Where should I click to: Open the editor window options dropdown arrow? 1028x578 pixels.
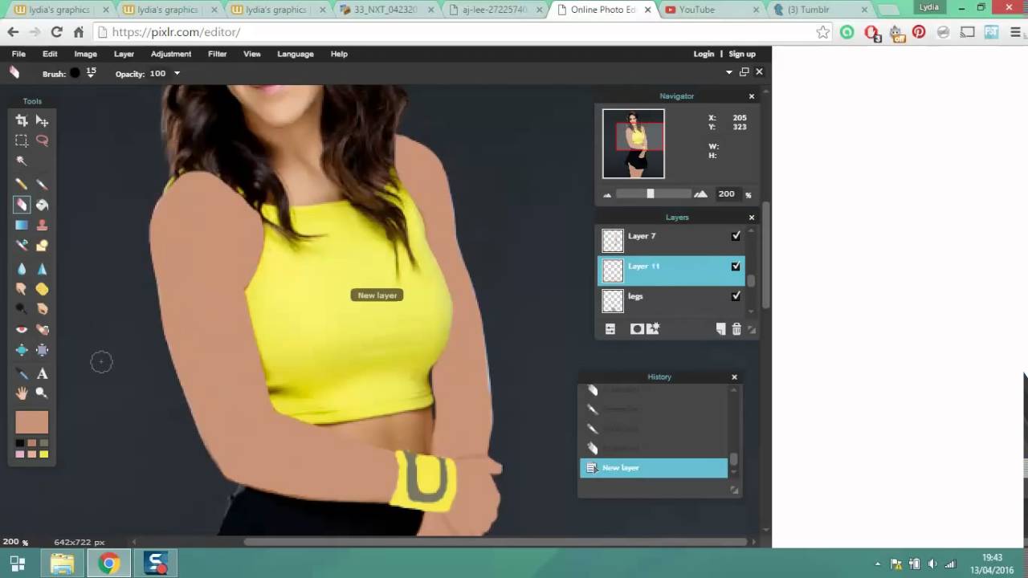[x=729, y=72]
